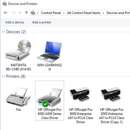Open chevron after Control Panel breadcrumb

pos(64,13)
